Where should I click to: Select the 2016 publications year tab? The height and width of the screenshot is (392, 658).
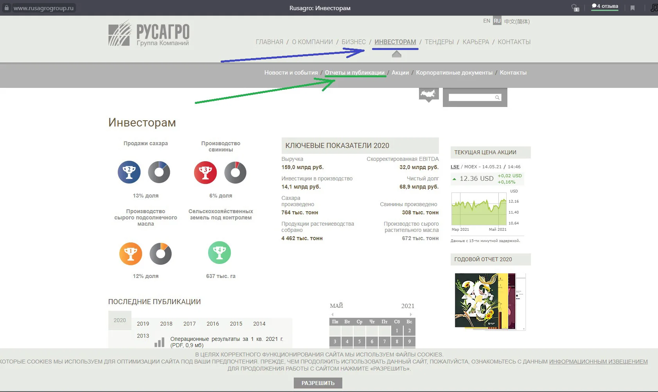(x=213, y=324)
